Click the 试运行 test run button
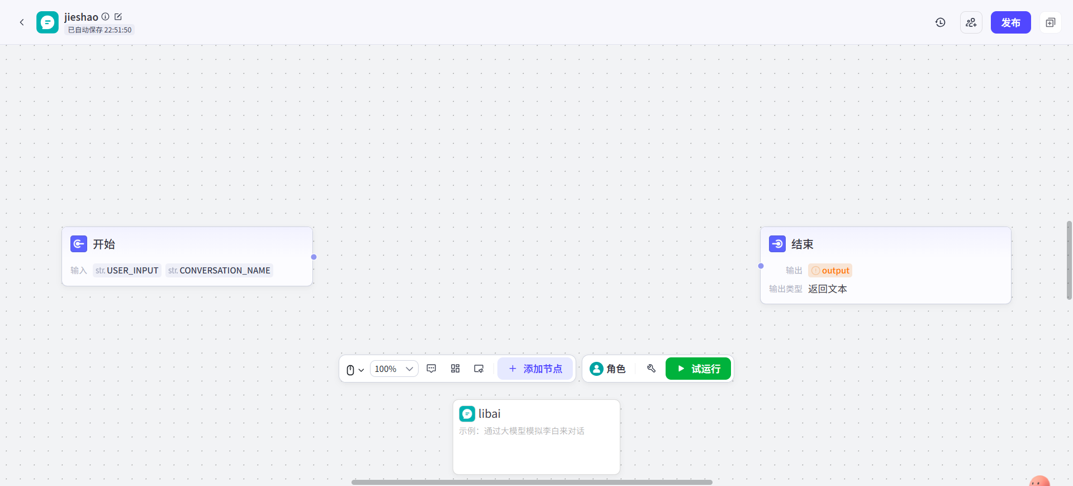The width and height of the screenshot is (1073, 486). [698, 369]
